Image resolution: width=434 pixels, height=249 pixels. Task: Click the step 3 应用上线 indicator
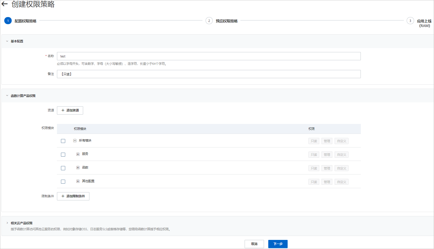[410, 21]
